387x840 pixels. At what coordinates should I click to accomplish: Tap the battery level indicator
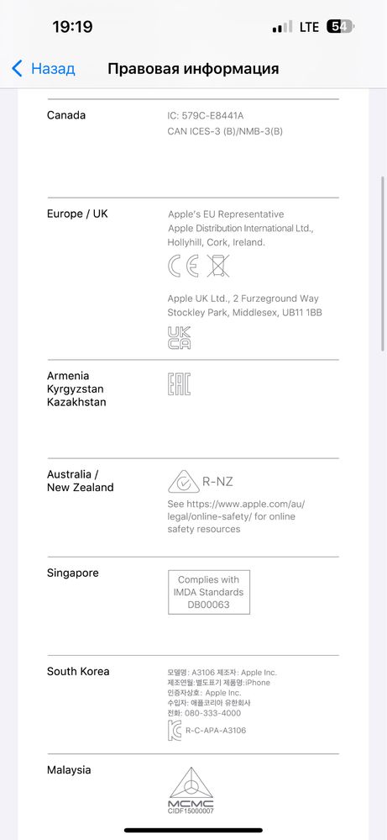[x=341, y=27]
